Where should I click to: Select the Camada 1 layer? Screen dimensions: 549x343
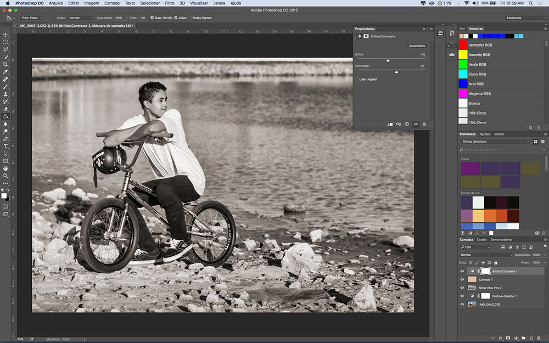coord(485,279)
